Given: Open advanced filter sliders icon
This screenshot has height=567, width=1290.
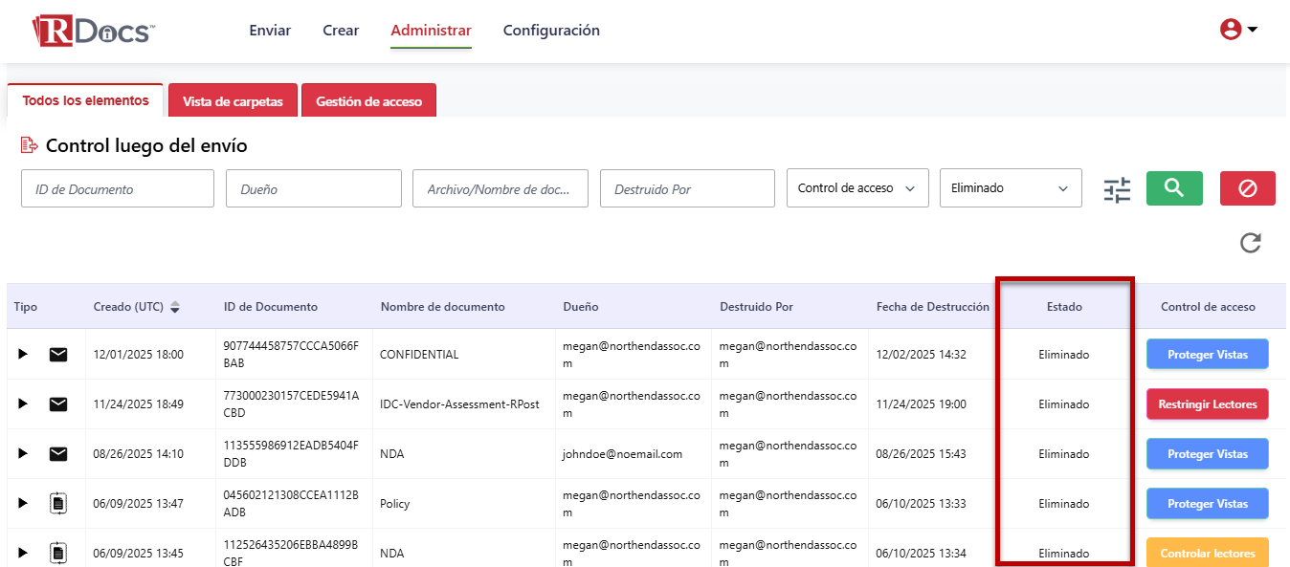Looking at the screenshot, I should point(1117,189).
